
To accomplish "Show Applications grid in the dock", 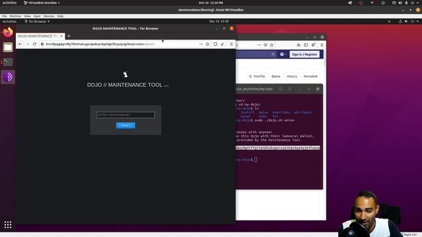I will (8, 224).
